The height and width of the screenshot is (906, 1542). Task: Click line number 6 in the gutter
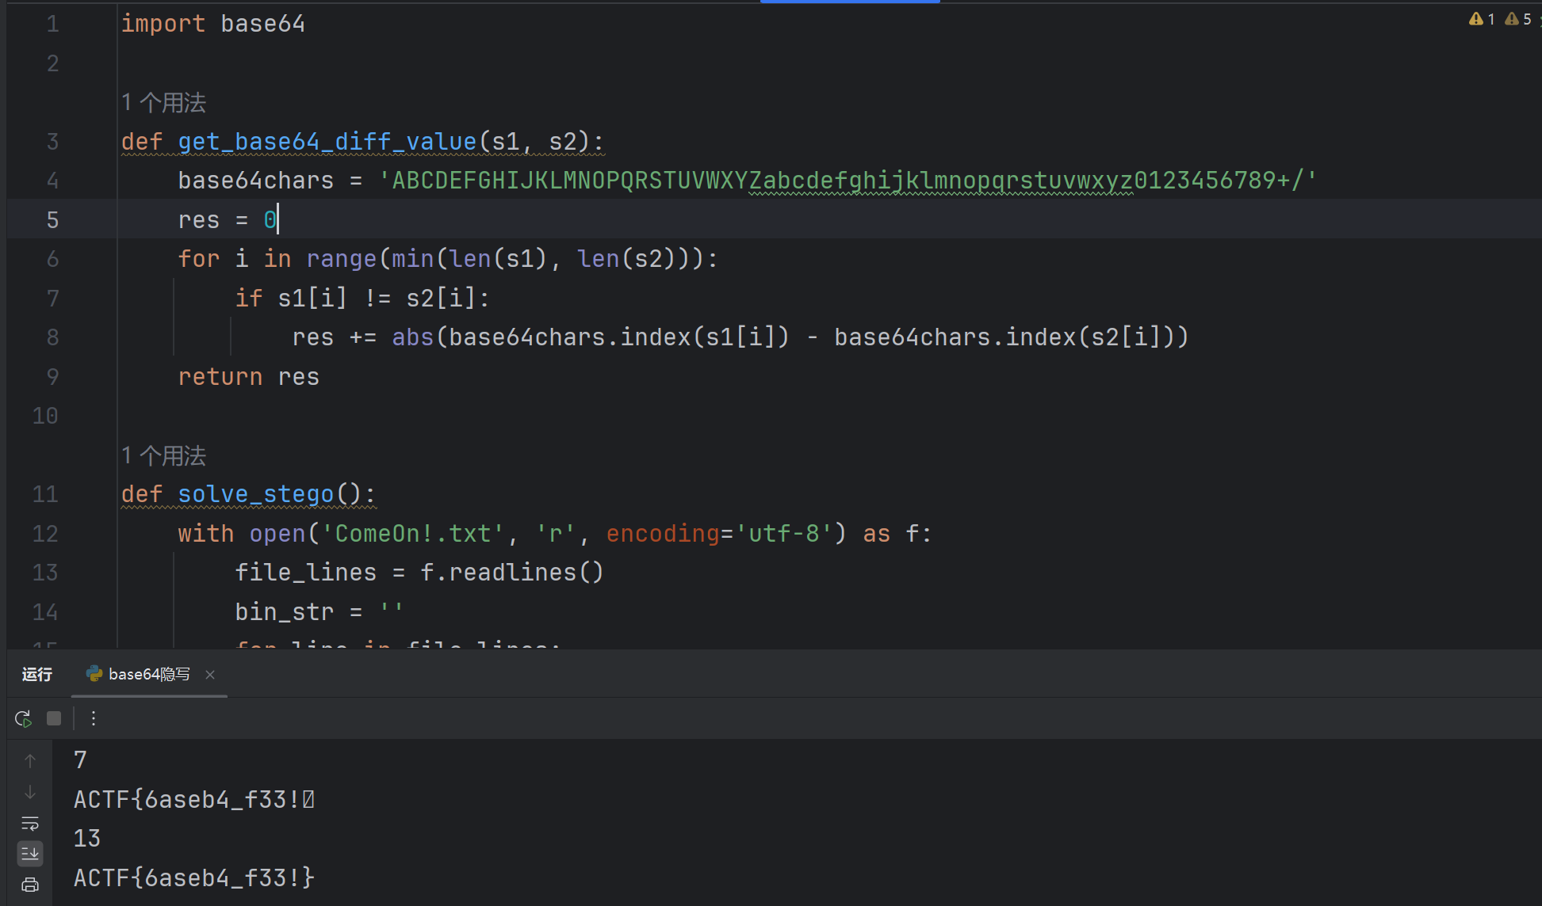pos(52,259)
